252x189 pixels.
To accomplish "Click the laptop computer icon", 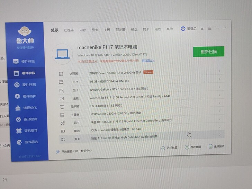I will click(62, 54).
